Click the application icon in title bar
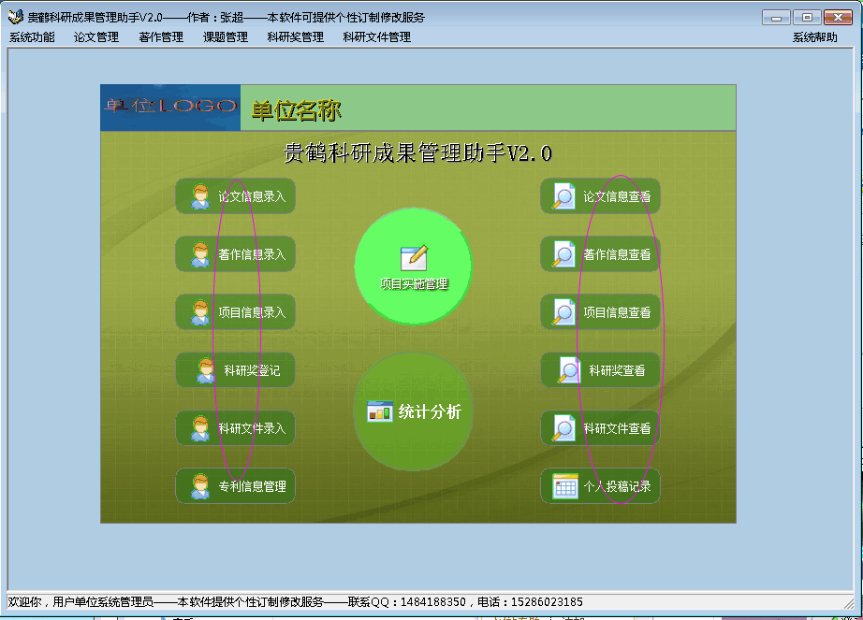The image size is (863, 620). click(x=15, y=17)
